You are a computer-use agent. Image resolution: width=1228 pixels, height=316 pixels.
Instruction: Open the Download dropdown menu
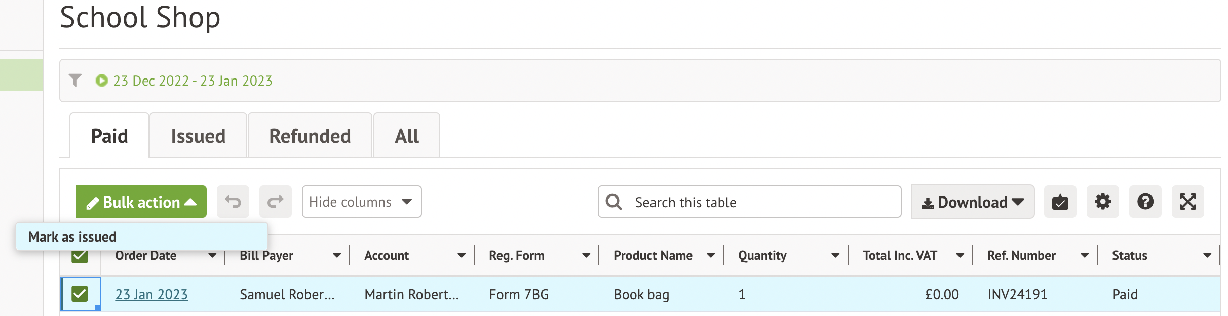coord(972,202)
